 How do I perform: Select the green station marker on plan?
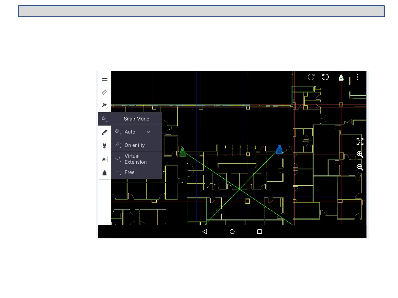pos(182,152)
